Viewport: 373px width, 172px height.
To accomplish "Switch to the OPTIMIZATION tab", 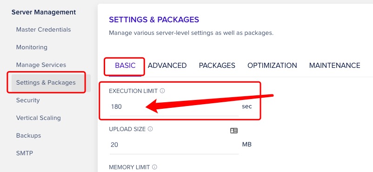I will pyautogui.click(x=272, y=66).
